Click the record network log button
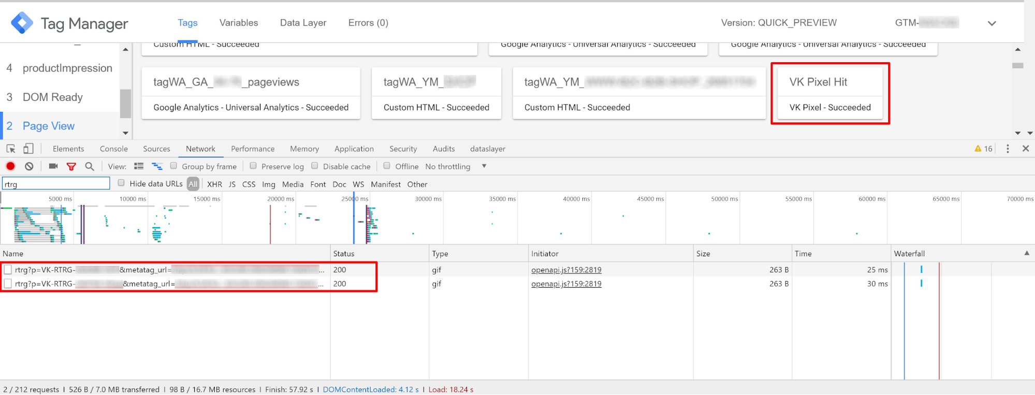 point(10,166)
